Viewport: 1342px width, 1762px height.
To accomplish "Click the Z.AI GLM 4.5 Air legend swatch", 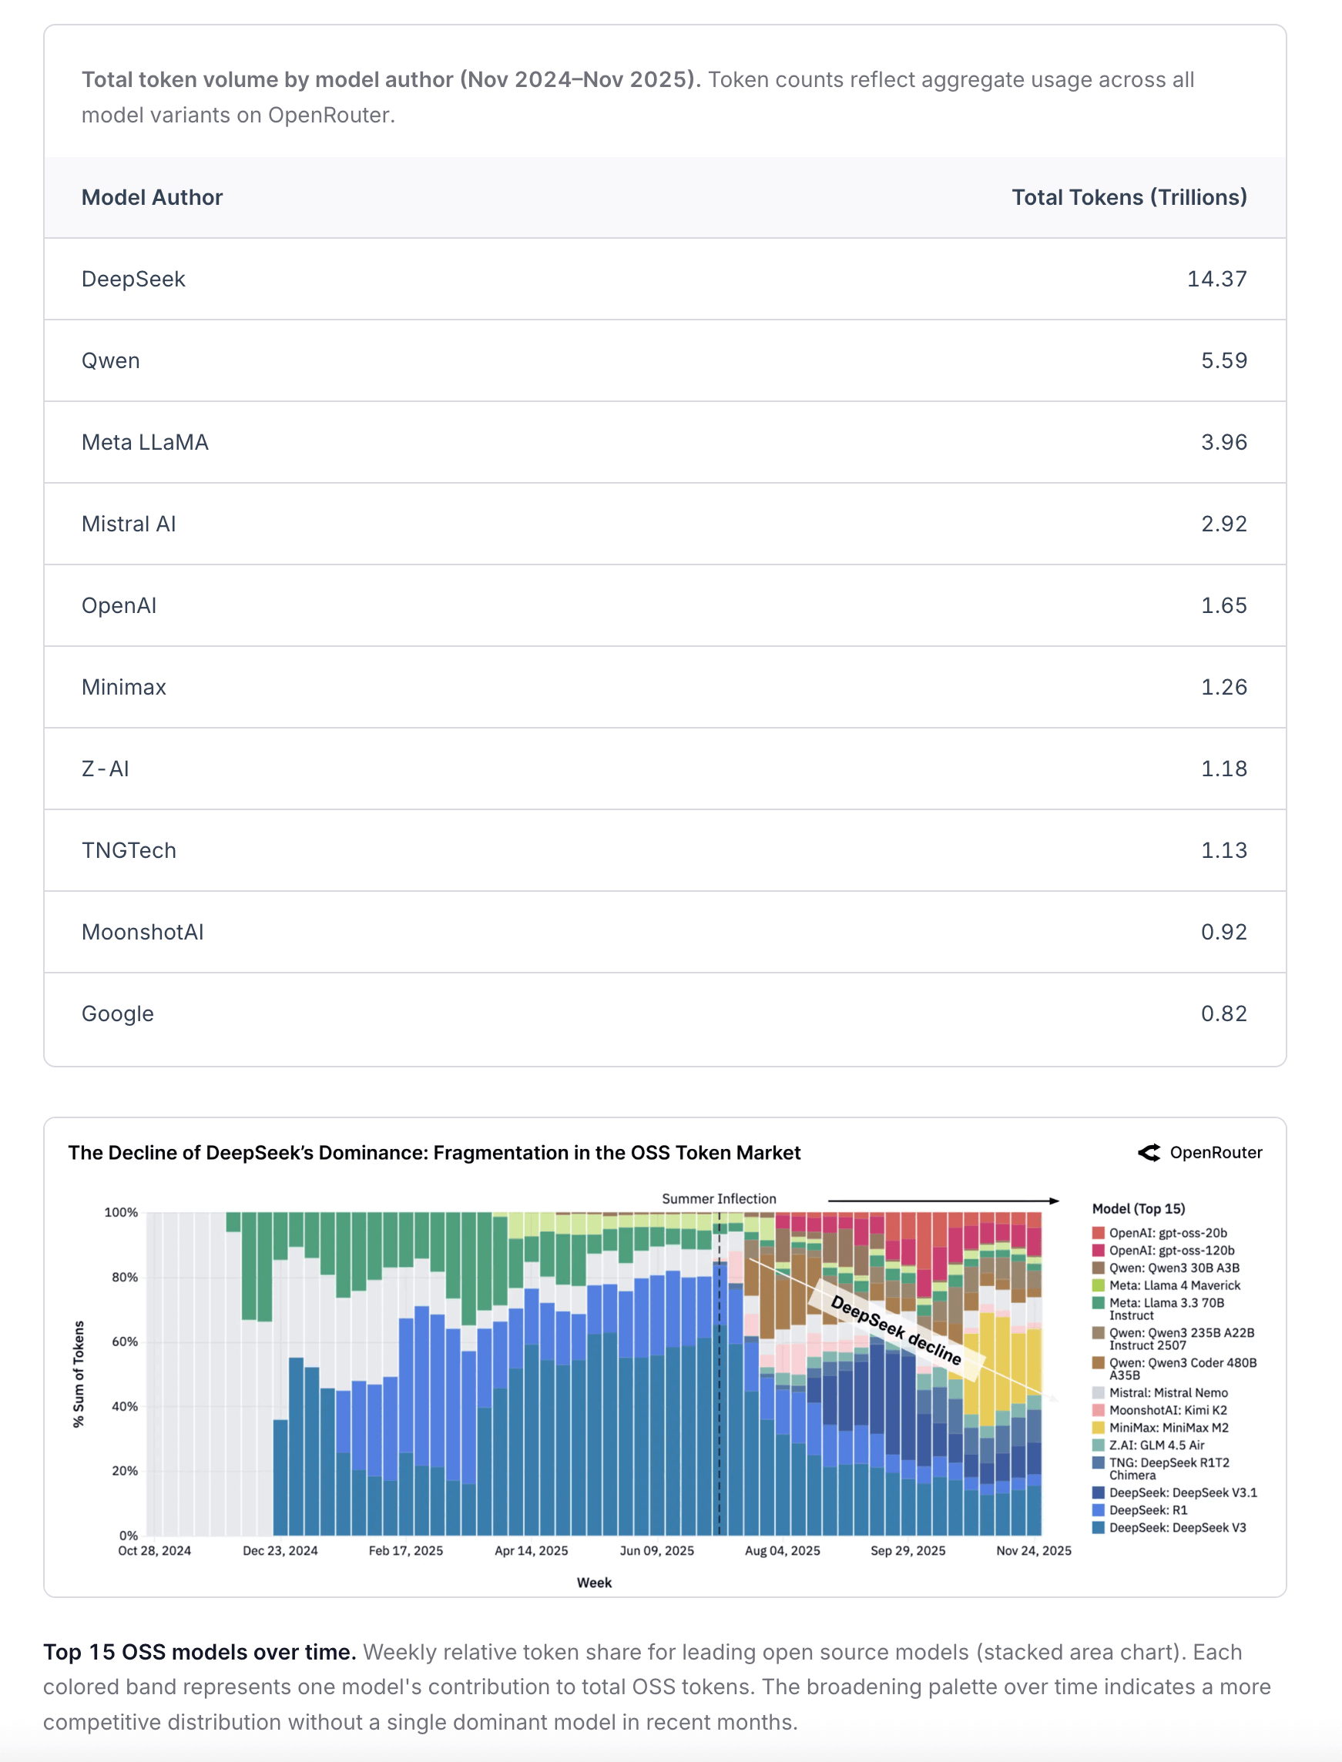I will click(1099, 1445).
